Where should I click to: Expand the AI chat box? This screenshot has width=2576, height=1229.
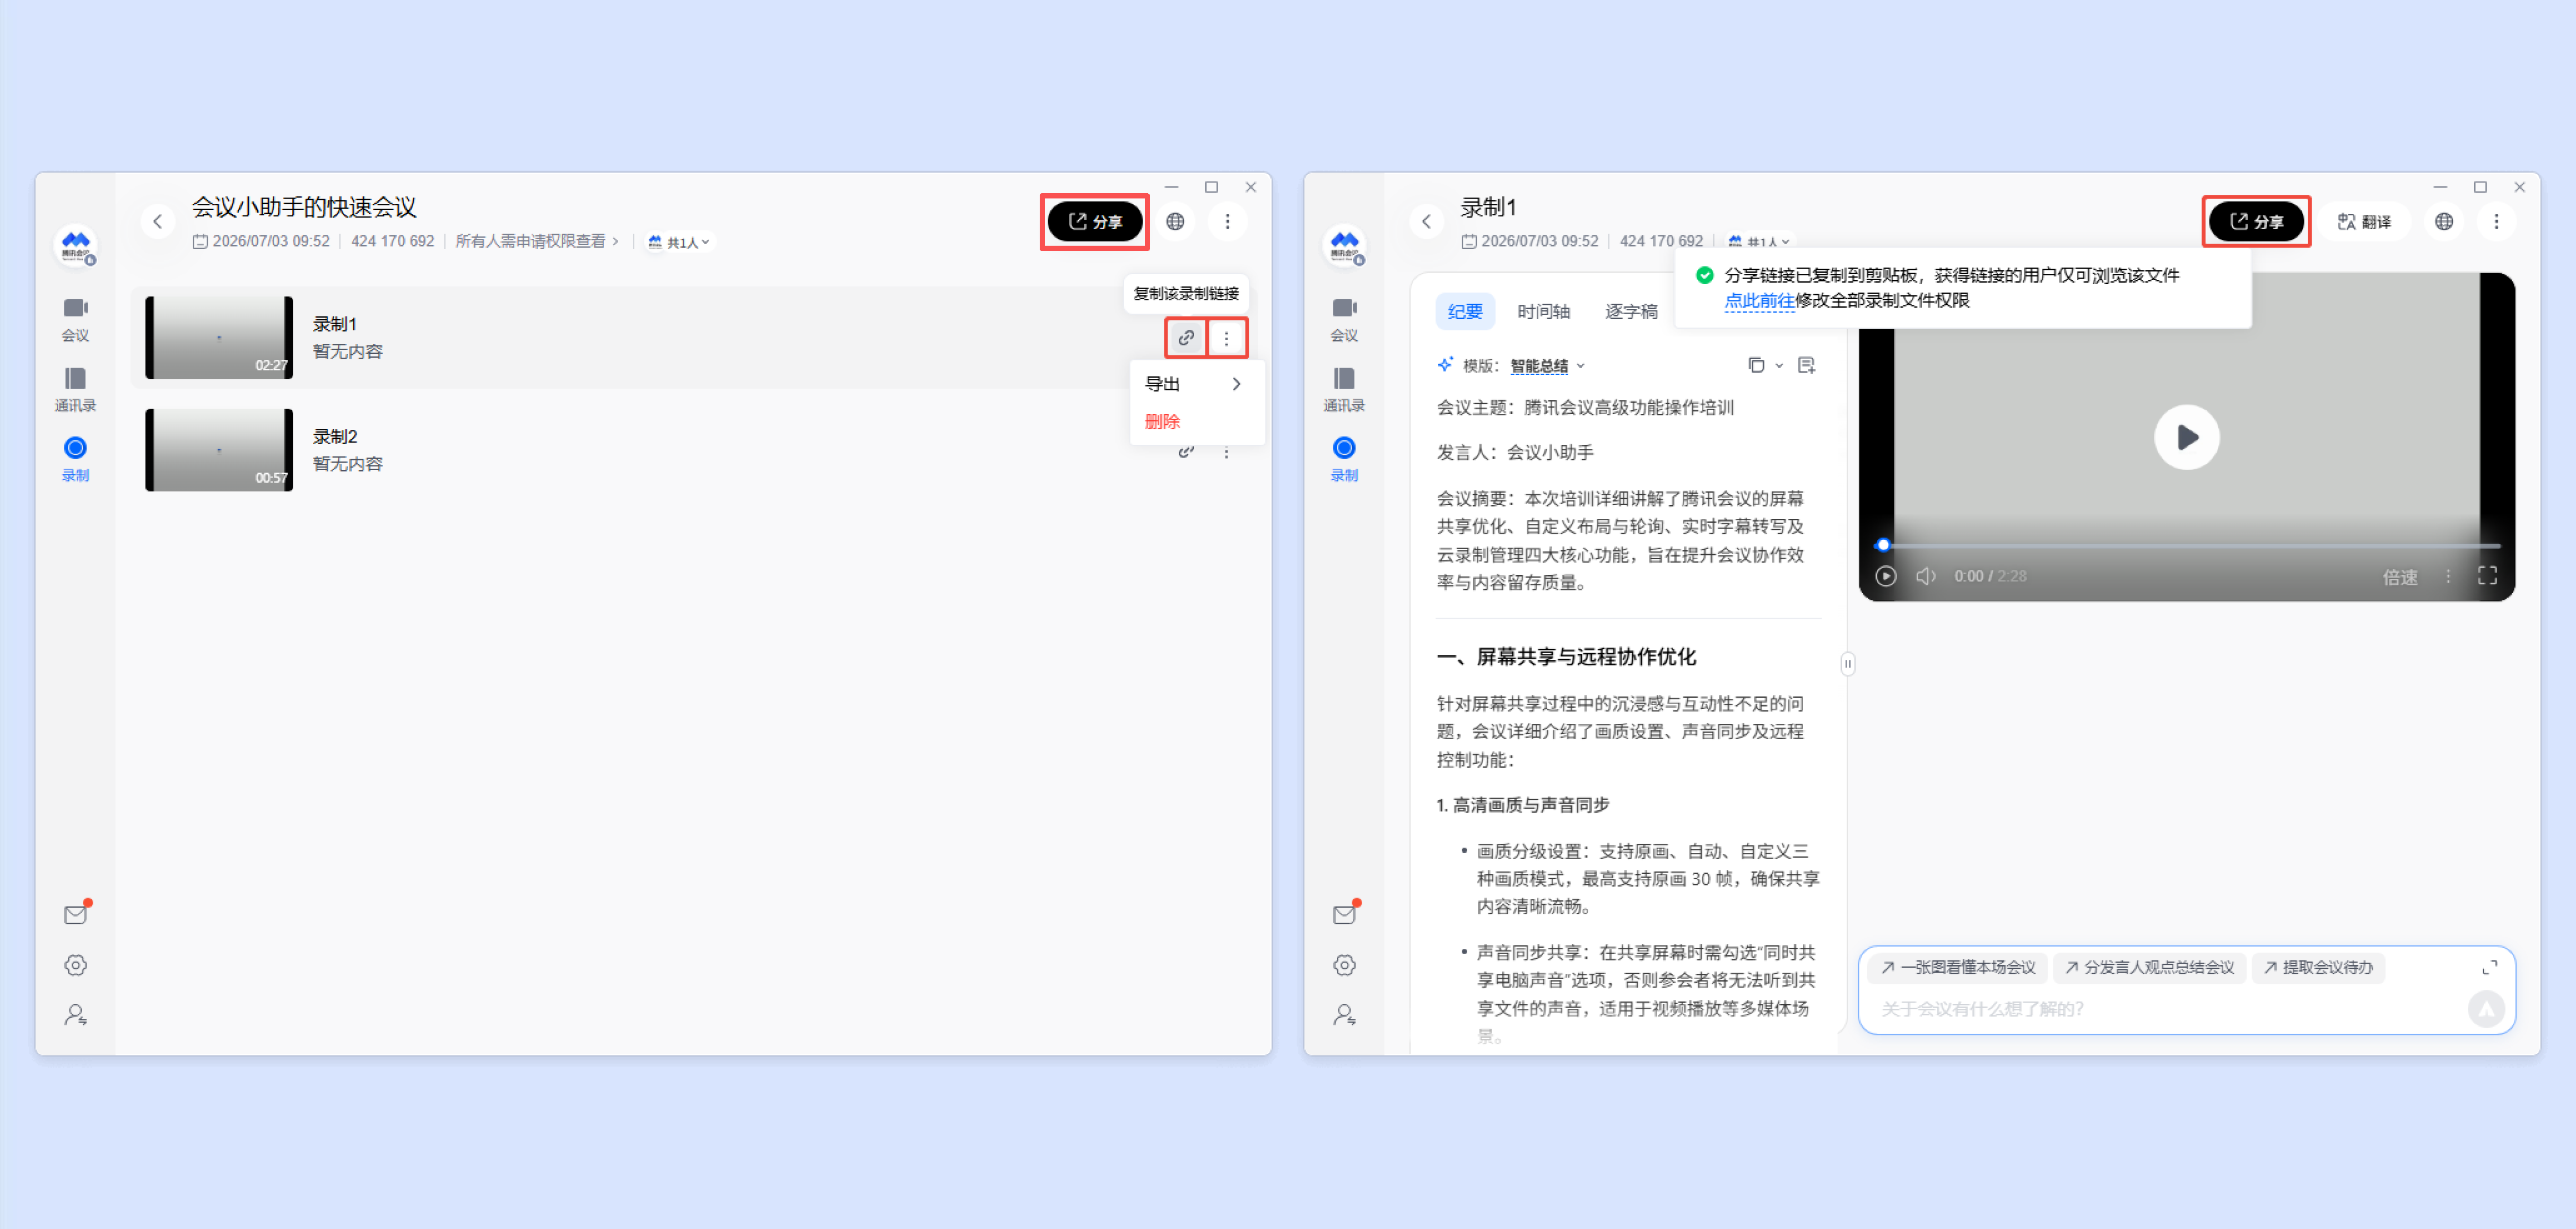[2489, 967]
